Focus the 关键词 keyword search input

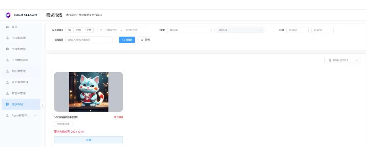click(x=89, y=40)
